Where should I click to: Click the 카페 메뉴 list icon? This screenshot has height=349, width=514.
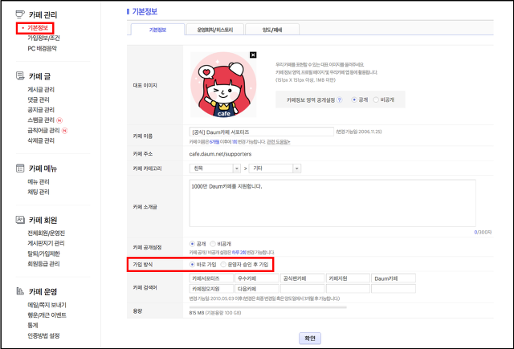tap(20, 168)
